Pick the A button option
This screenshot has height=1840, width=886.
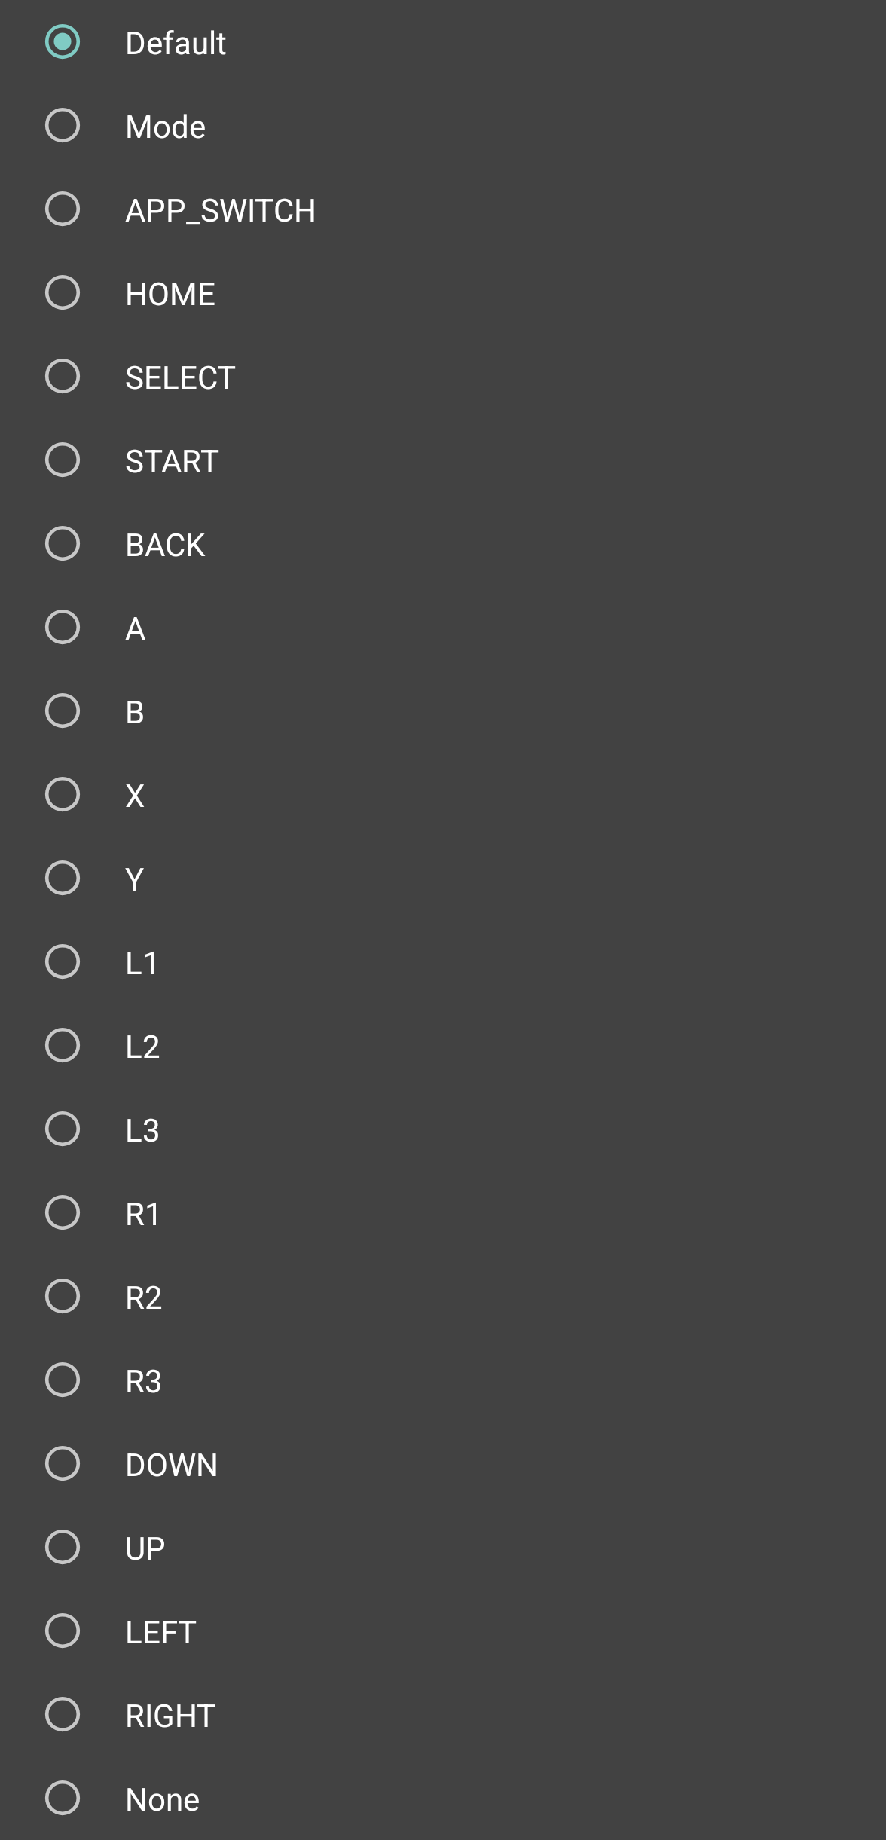63,628
